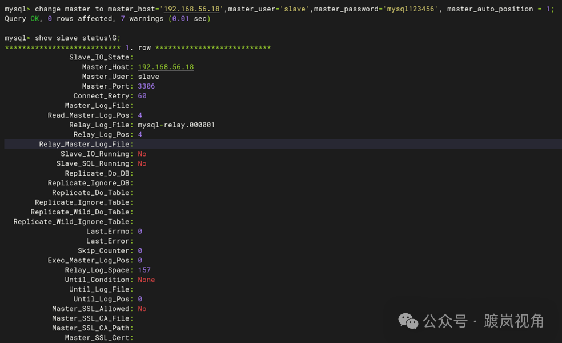
Task: Click the Master_User slave value
Action: pyautogui.click(x=148, y=77)
